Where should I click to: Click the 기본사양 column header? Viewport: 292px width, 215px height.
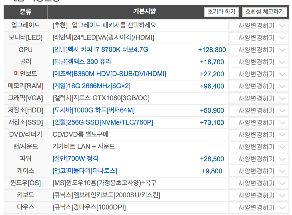click(145, 12)
